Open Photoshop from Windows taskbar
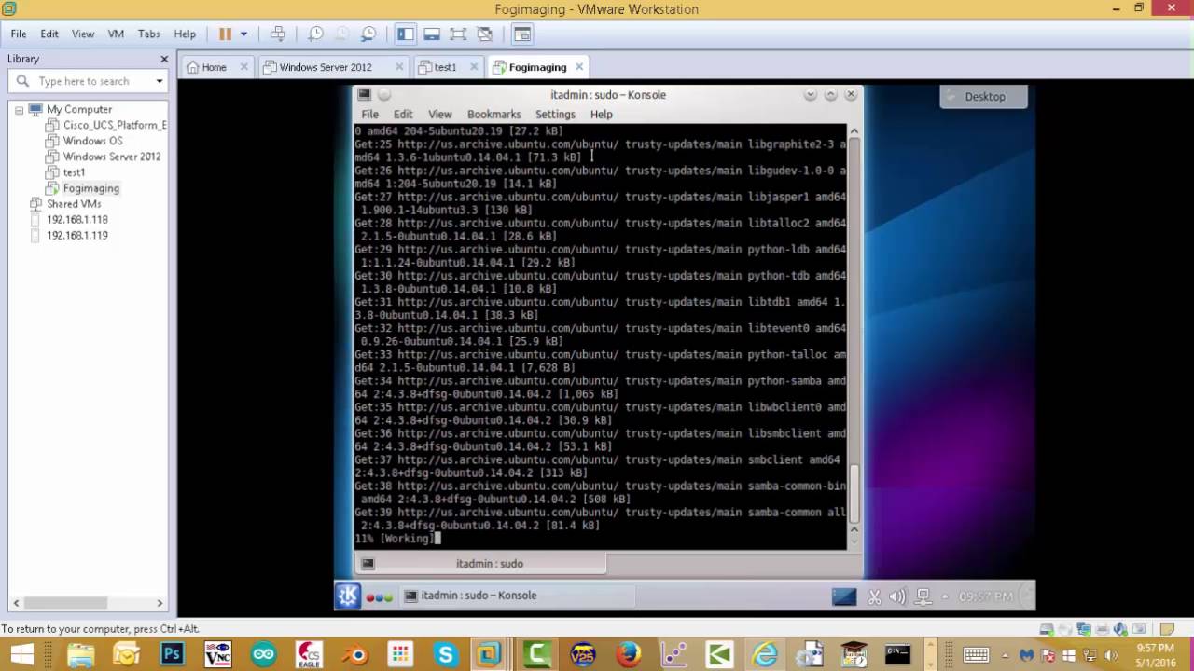 pos(173,655)
